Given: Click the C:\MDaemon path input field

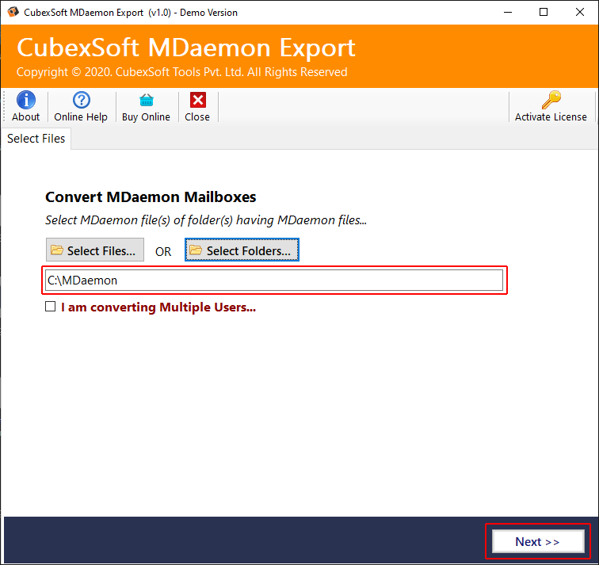Looking at the screenshot, I should coord(274,280).
